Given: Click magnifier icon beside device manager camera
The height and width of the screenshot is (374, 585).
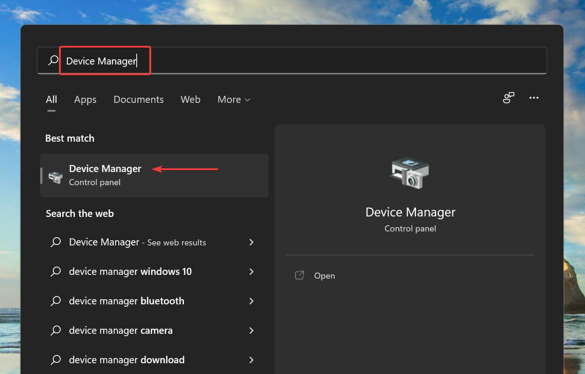Looking at the screenshot, I should [55, 331].
